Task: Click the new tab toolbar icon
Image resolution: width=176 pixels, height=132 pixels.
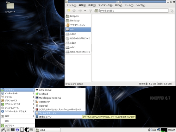Action: [68, 11]
